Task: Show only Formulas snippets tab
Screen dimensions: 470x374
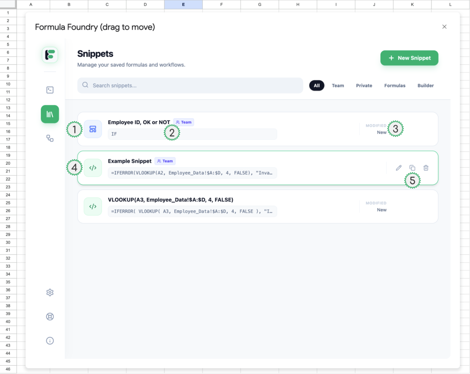Action: pyautogui.click(x=395, y=85)
